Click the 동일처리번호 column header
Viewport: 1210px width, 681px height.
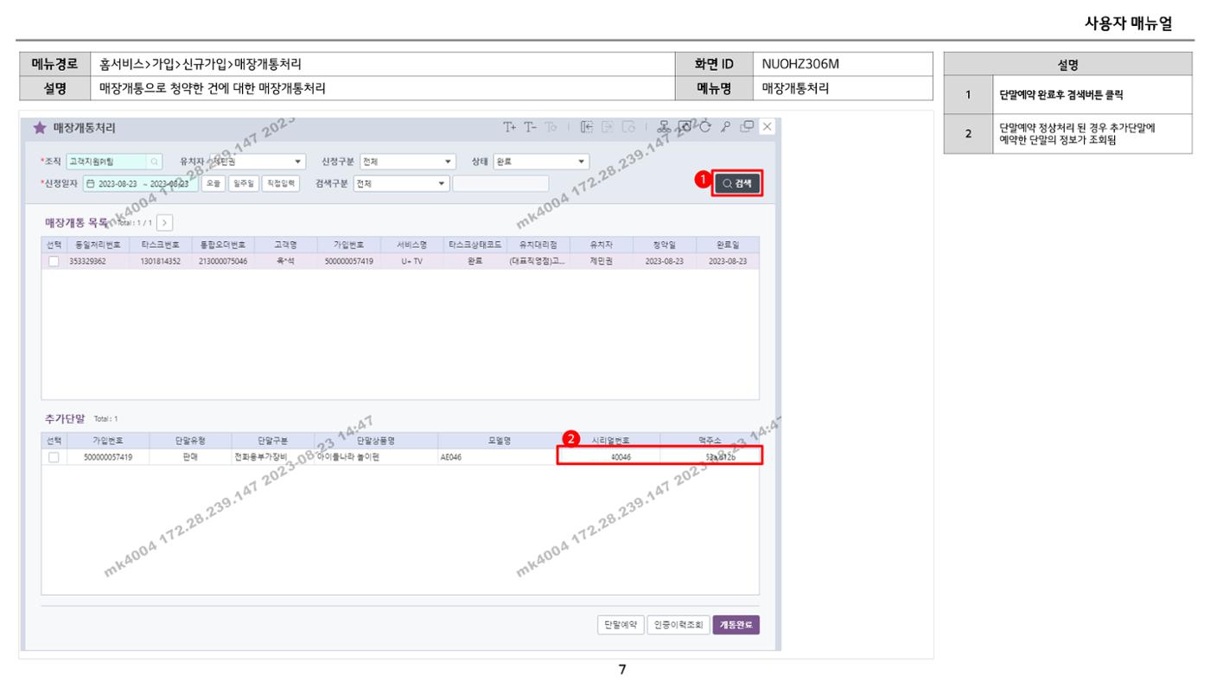pyautogui.click(x=97, y=245)
